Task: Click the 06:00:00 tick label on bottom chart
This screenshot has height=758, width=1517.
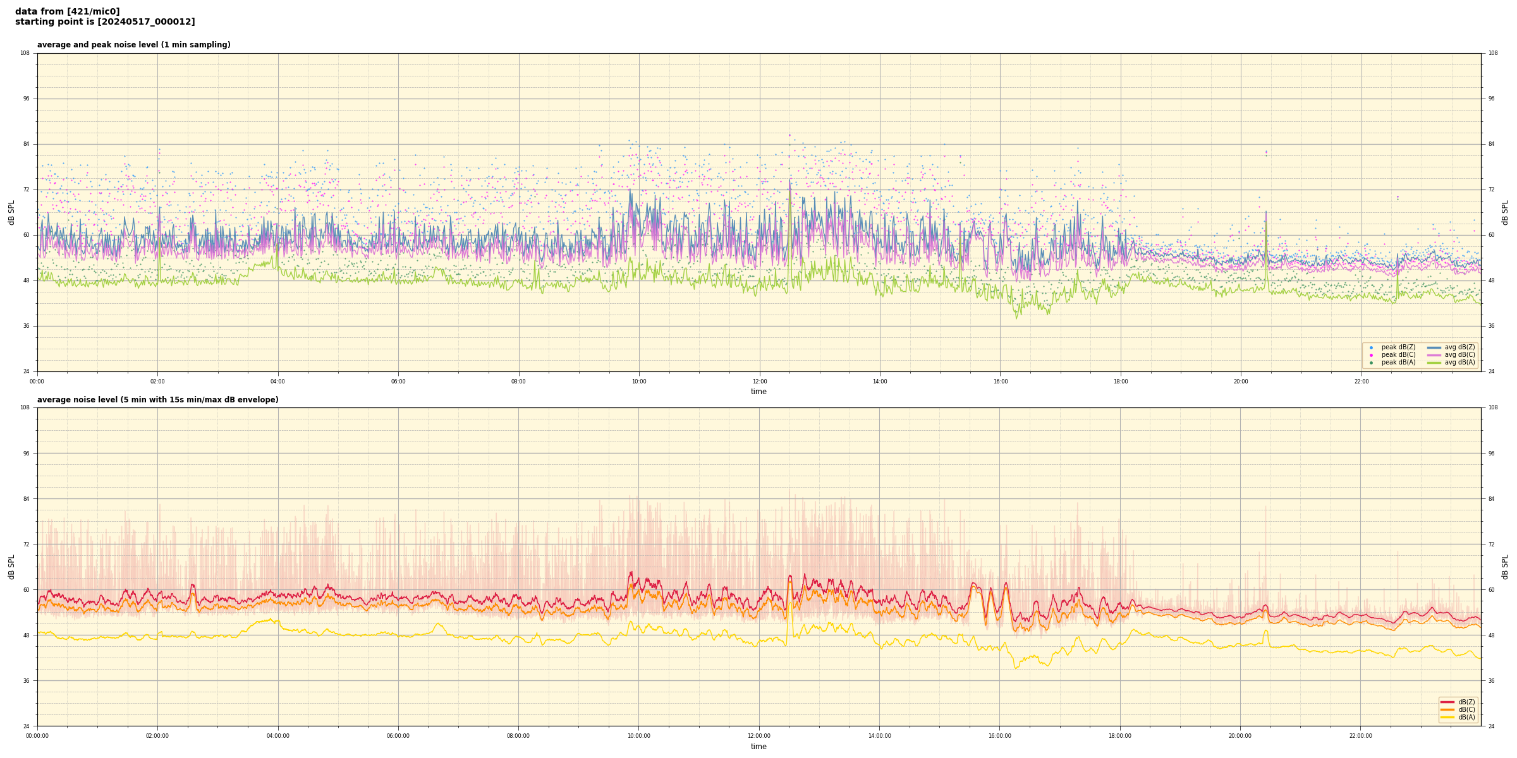Action: [x=398, y=736]
